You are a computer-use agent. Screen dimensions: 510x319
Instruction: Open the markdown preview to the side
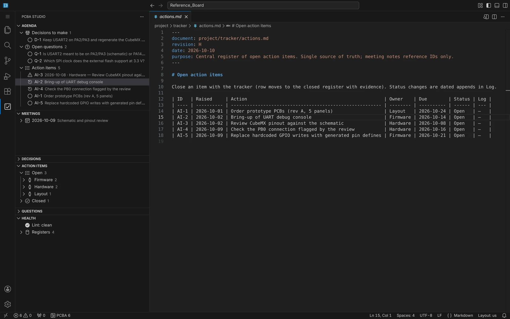pyautogui.click(x=486, y=17)
